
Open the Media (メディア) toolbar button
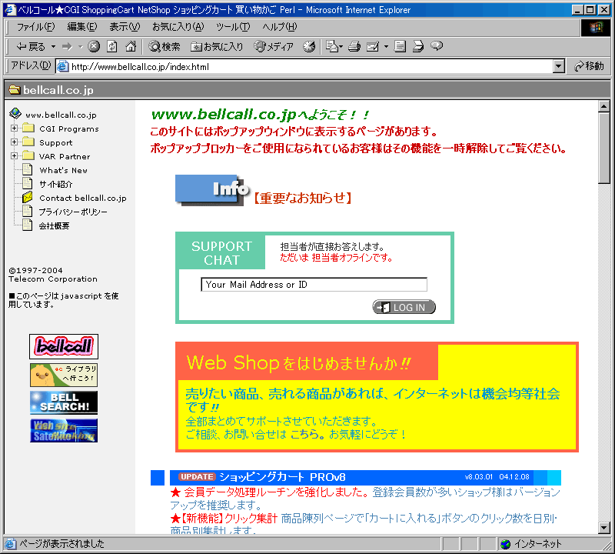[274, 47]
